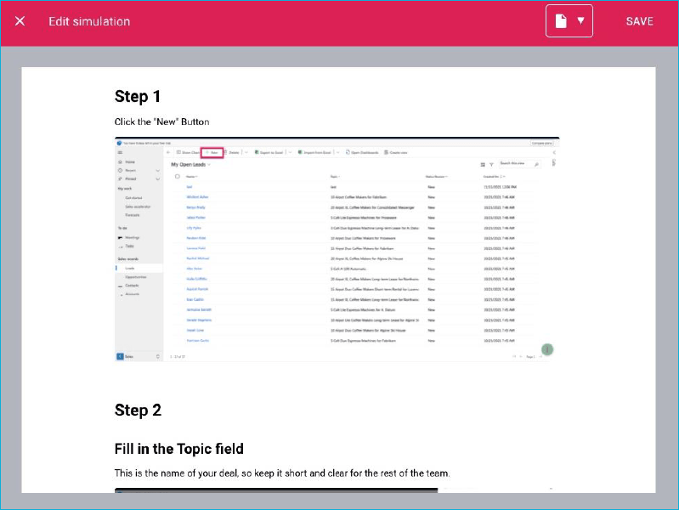Click the document export icon
The image size is (679, 510).
point(561,20)
